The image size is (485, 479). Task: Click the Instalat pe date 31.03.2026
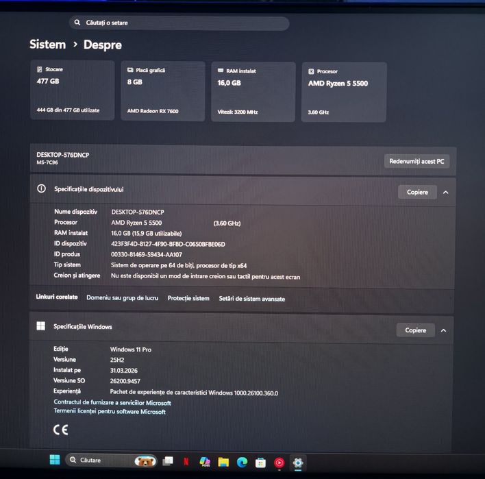pyautogui.click(x=124, y=371)
